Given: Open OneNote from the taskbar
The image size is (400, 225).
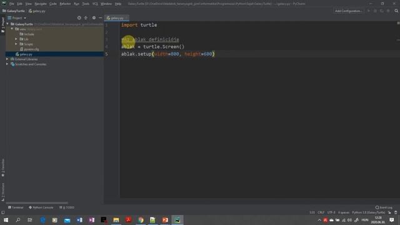Looking at the screenshot, I should 92,220.
